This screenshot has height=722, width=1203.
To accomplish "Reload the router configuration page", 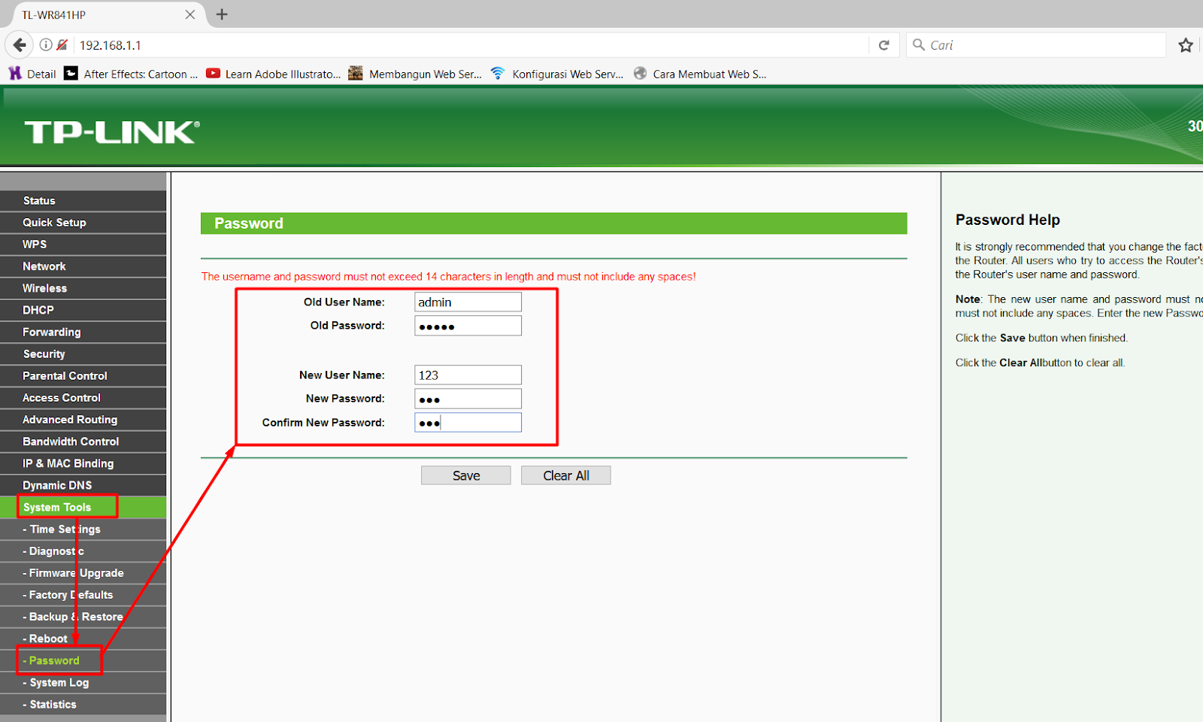I will coord(883,44).
